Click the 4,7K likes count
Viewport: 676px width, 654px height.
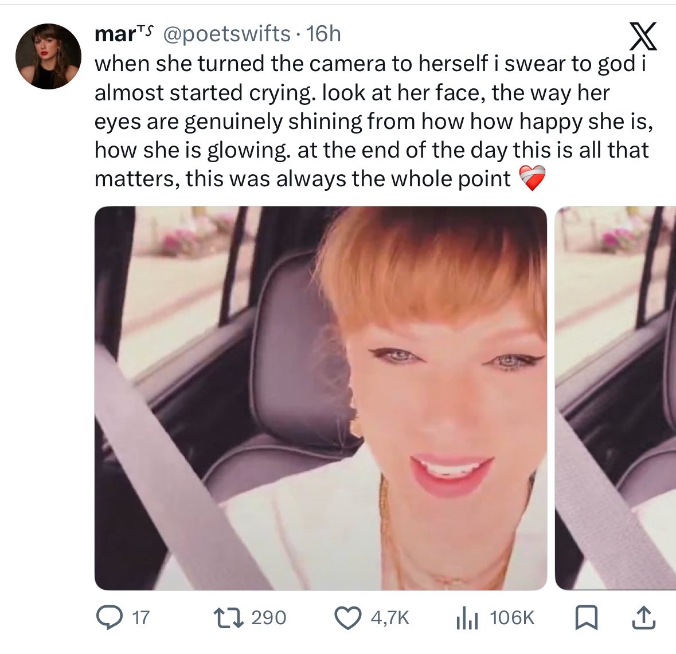pyautogui.click(x=390, y=618)
